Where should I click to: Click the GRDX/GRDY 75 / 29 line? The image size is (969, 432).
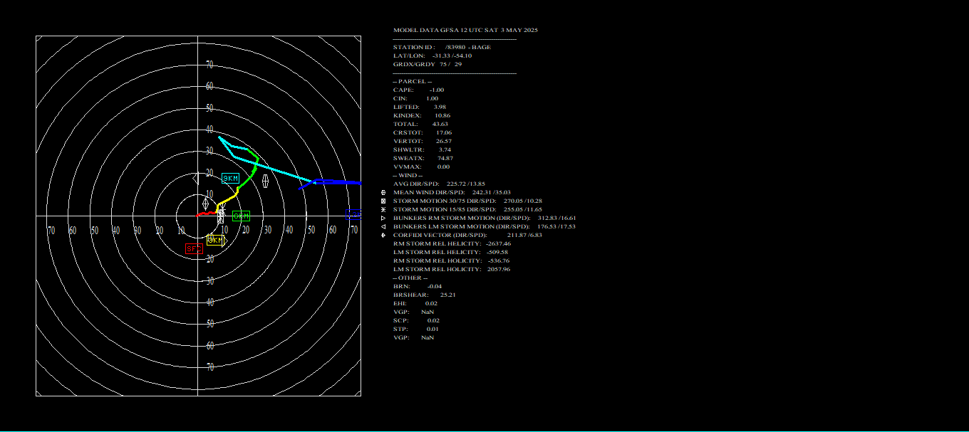coord(427,64)
